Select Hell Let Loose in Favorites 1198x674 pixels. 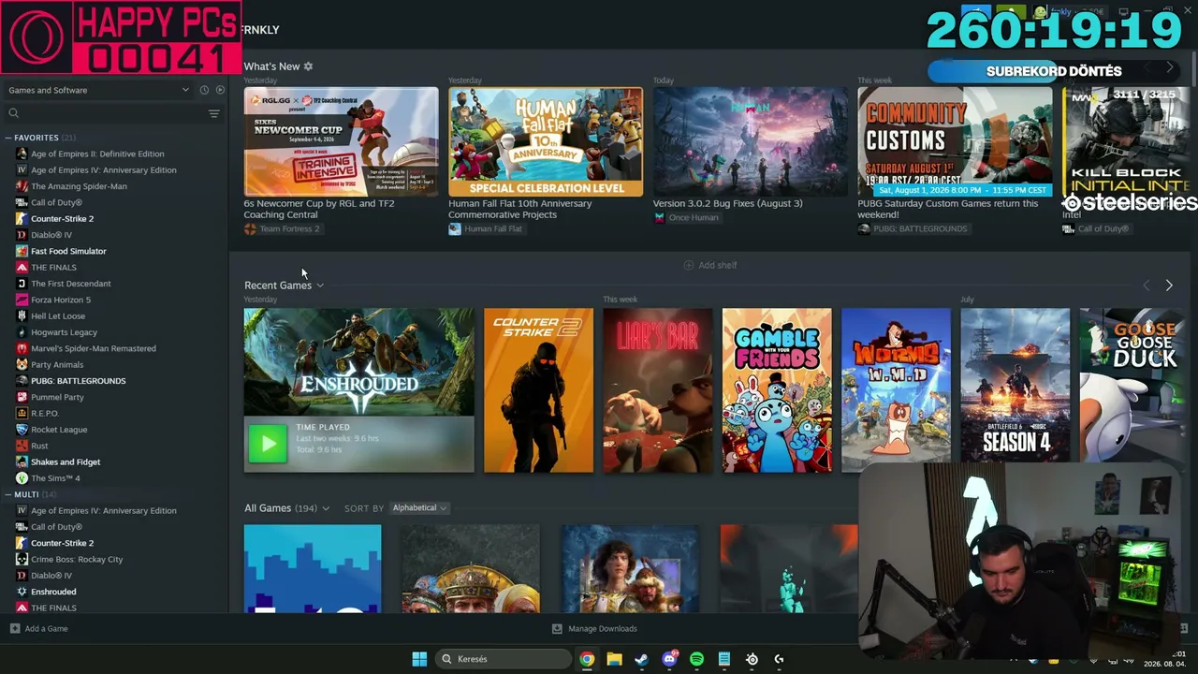tap(58, 316)
